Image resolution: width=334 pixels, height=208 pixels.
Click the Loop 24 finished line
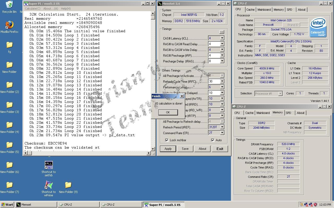[x=66, y=131]
